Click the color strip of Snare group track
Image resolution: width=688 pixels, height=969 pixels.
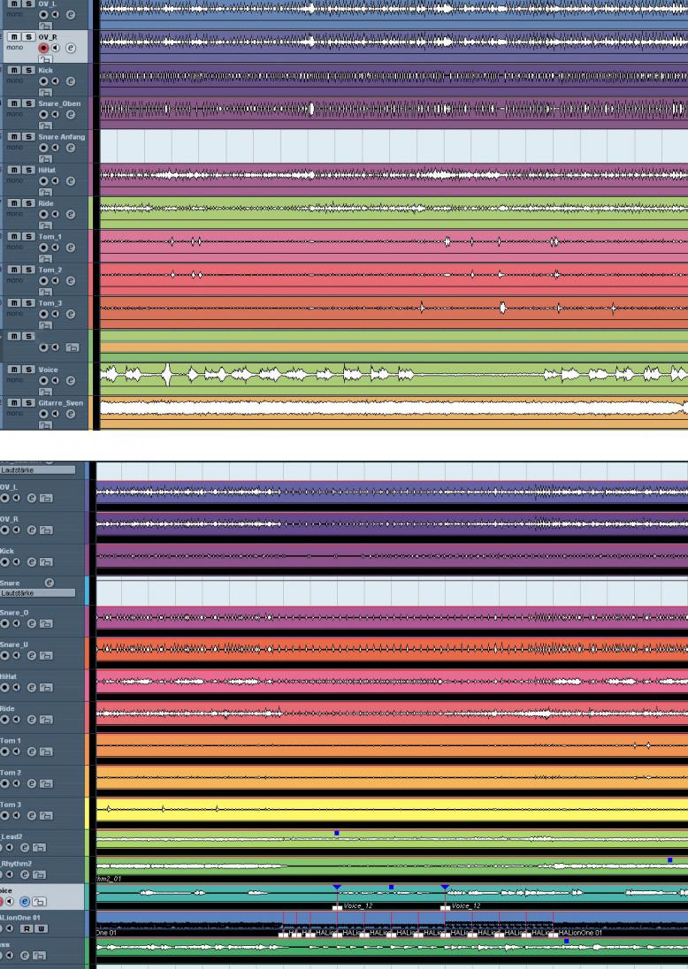(x=88, y=591)
